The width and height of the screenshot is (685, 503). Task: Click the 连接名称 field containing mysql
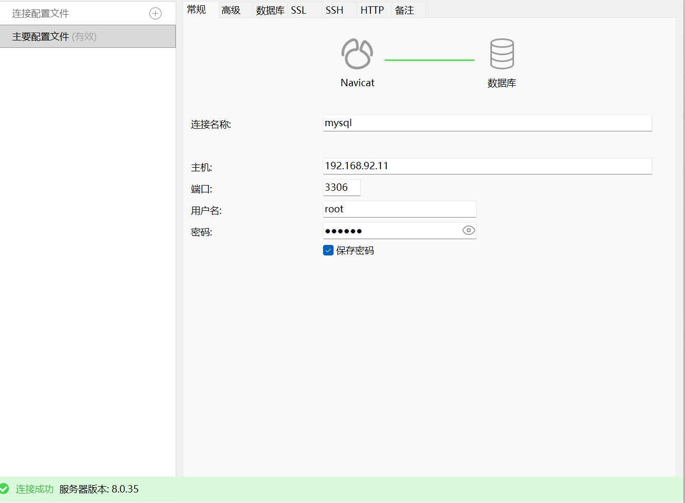(x=487, y=123)
